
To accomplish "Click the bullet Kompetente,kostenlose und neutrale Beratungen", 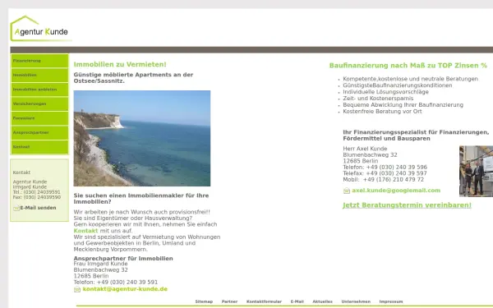I will (410, 79).
